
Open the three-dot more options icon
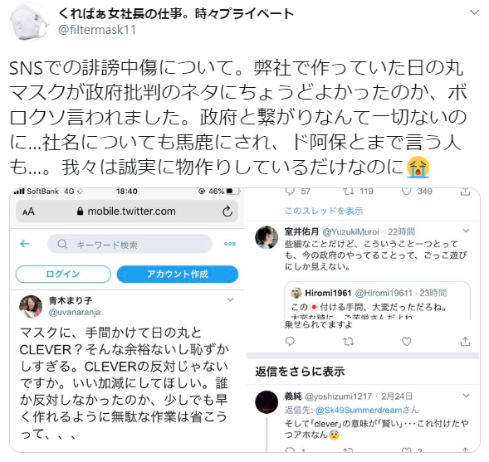coord(230,244)
